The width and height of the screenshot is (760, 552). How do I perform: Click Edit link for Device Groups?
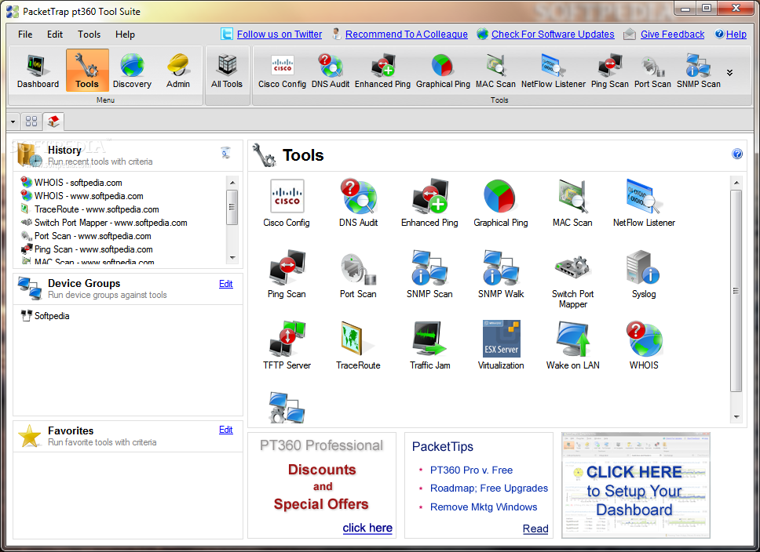tap(226, 284)
